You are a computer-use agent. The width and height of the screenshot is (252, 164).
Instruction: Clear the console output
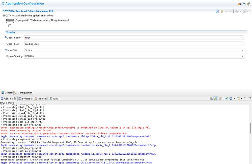pyautogui.click(x=211, y=98)
